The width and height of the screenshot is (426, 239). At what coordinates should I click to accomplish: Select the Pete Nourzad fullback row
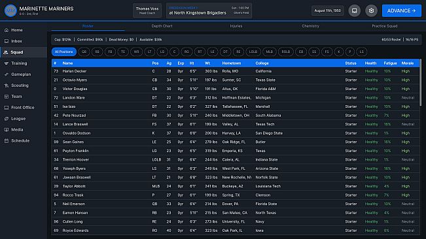click(x=236, y=116)
